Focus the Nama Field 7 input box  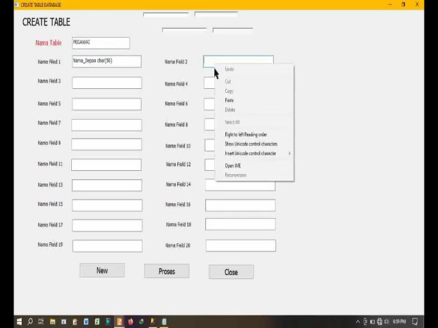click(x=107, y=125)
